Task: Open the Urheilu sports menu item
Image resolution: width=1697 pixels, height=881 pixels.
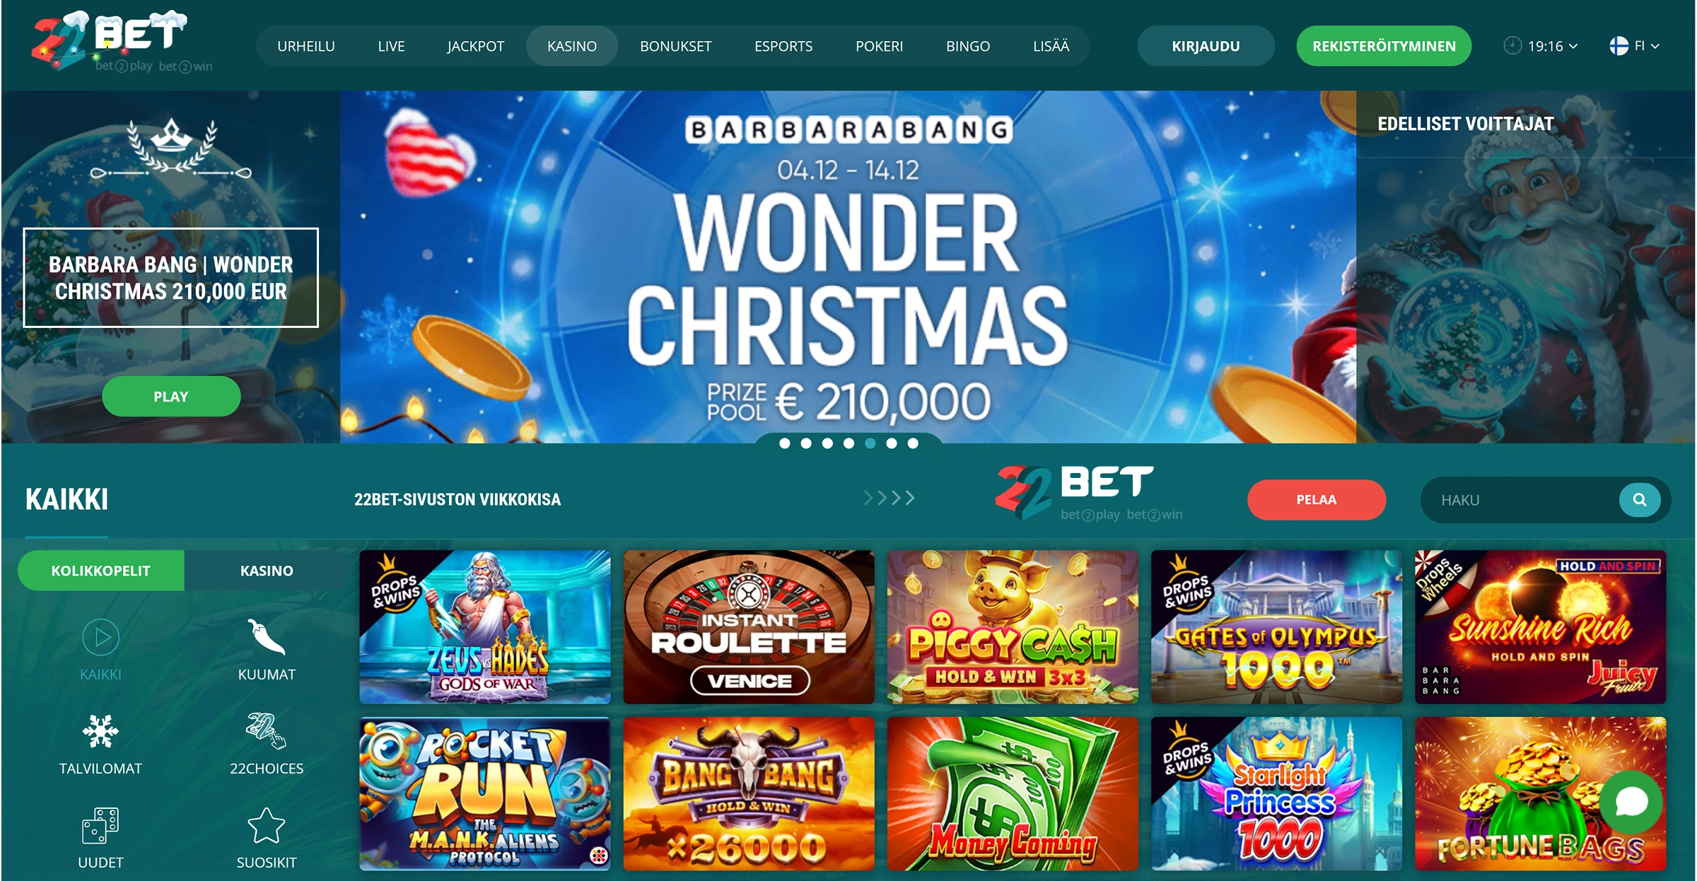Action: [x=306, y=46]
